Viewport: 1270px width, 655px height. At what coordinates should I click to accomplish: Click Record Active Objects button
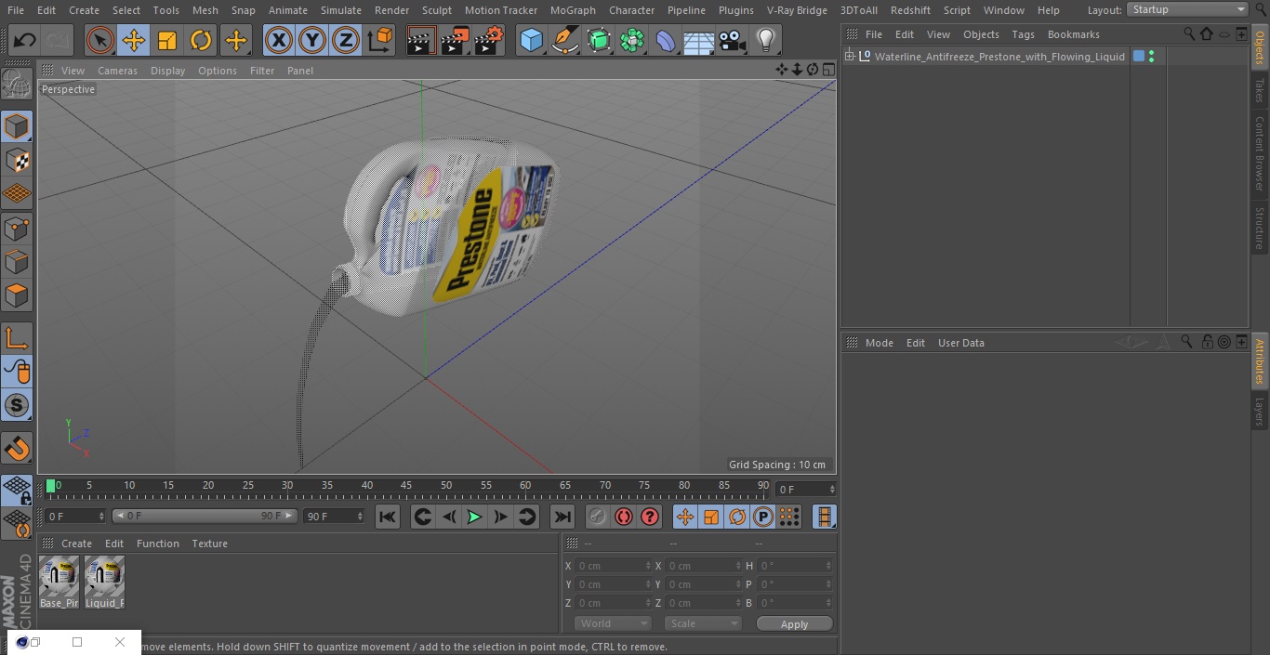click(598, 517)
